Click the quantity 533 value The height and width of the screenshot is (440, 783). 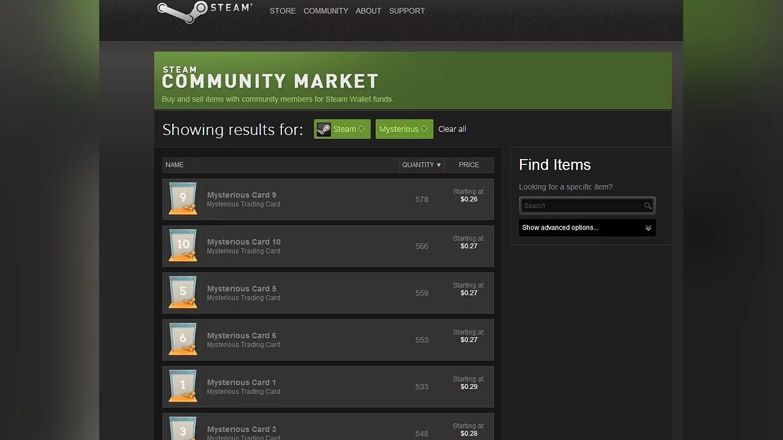tap(422, 387)
